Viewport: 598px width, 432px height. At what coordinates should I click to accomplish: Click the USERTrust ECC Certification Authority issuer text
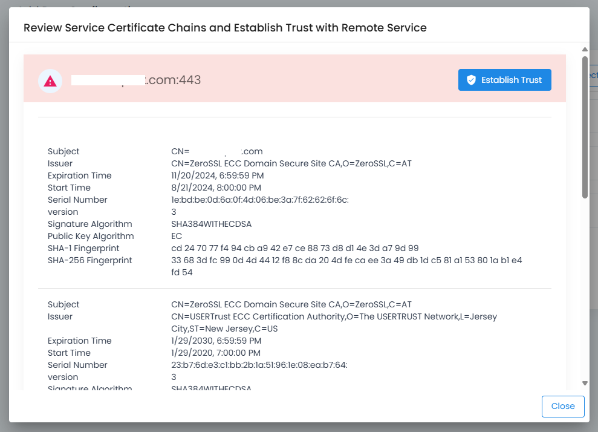(334, 316)
